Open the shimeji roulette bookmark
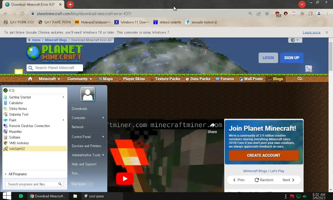Viewport: 333px width, 200px height. pos(167,22)
